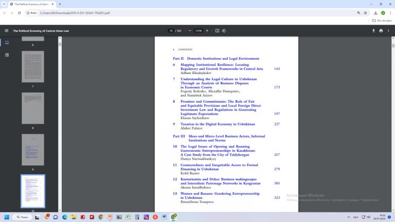Image resolution: width=395 pixels, height=222 pixels.
Task: Zoom in on the PDF
Action: pyautogui.click(x=207, y=31)
